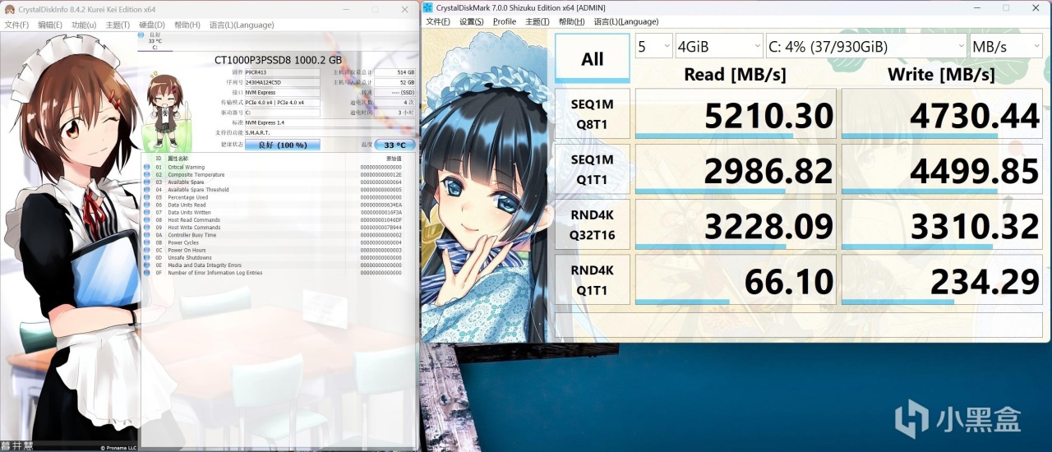The width and height of the screenshot is (1052, 452).
Task: Click the SEQ1M Q1T1 read result 2986.82
Action: 736,168
